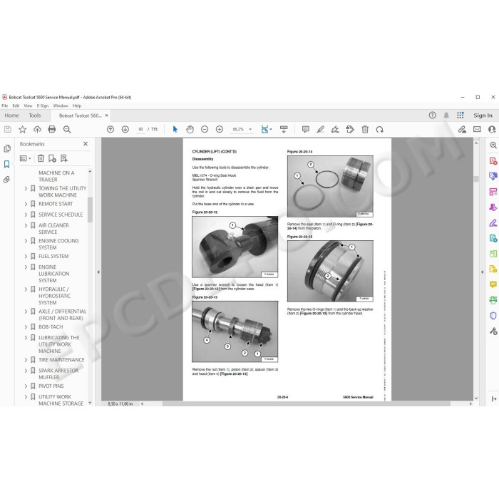Screen dimensions: 499x499
Task: Click the share link pen icon
Action: click(x=462, y=129)
